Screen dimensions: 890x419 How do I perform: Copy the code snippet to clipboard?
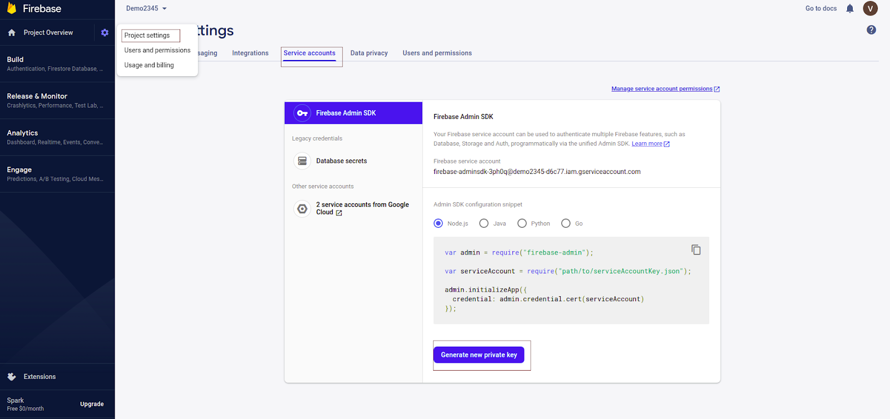[696, 250]
